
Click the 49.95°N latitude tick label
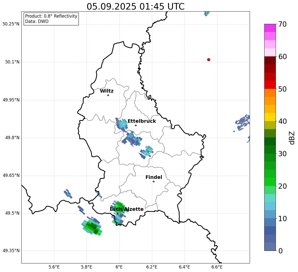[11, 100]
